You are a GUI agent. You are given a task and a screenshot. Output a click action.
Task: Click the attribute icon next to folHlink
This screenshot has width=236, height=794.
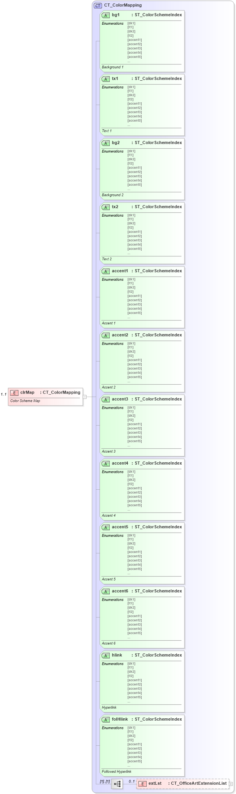click(x=106, y=719)
